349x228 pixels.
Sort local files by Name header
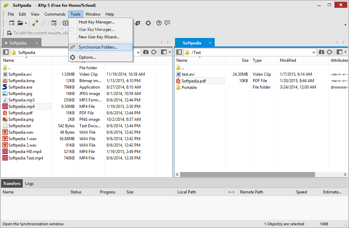coord(26,60)
